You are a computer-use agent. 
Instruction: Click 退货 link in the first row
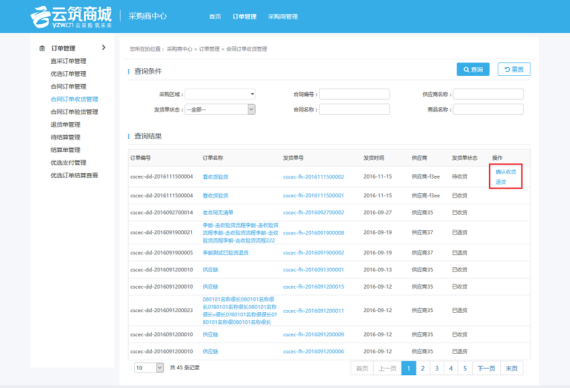pyautogui.click(x=500, y=182)
